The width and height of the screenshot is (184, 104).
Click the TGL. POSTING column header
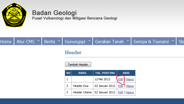[x=105, y=73]
